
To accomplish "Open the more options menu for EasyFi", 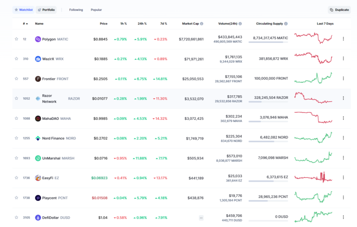I will pos(343,177).
